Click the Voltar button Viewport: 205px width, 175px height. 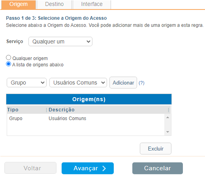[x=30, y=168]
